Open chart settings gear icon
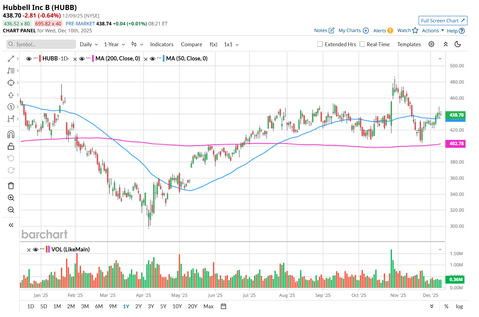Viewport: 479px width, 317px height. 431,44
